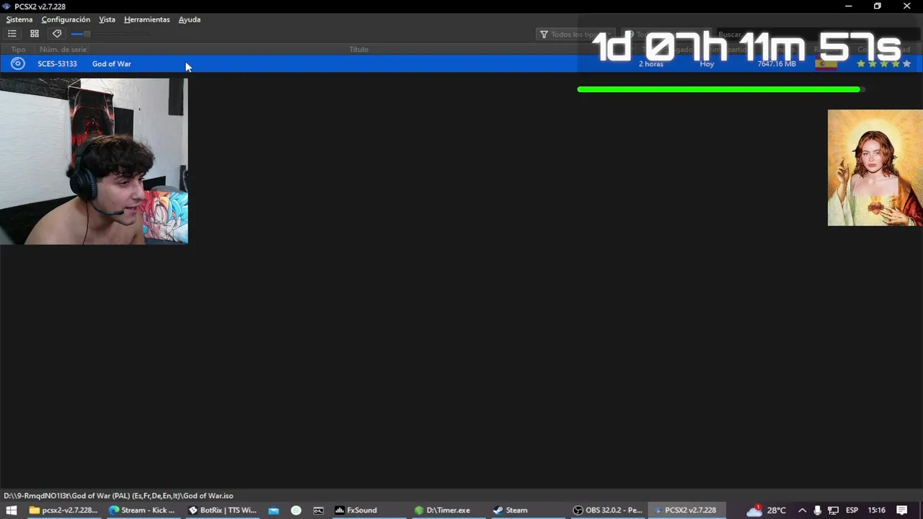Click the microphone tray icon
This screenshot has width=923, height=519.
(x=817, y=510)
